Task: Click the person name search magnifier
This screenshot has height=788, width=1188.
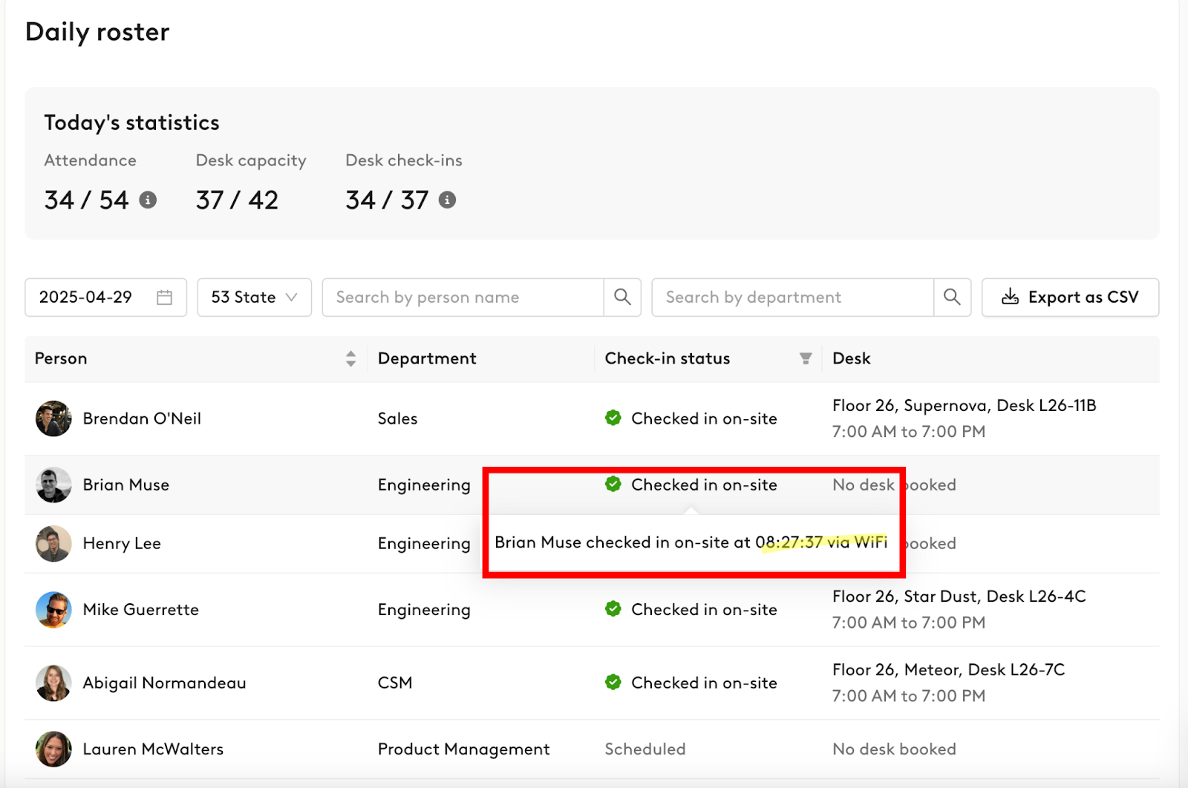Action: (x=622, y=298)
